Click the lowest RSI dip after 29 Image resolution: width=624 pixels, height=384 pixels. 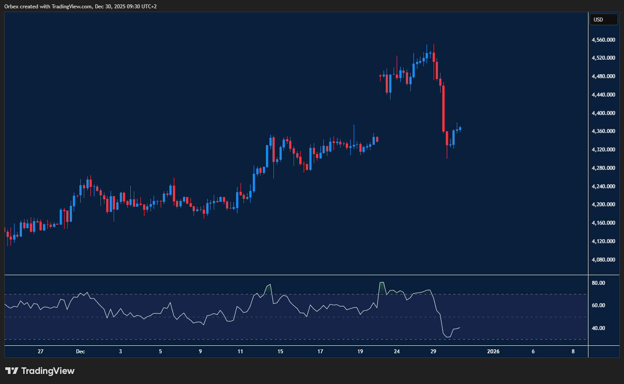pos(448,337)
